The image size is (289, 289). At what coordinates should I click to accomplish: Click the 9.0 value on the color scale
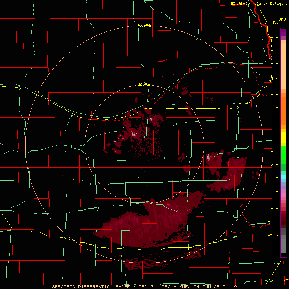(x=275, y=50)
